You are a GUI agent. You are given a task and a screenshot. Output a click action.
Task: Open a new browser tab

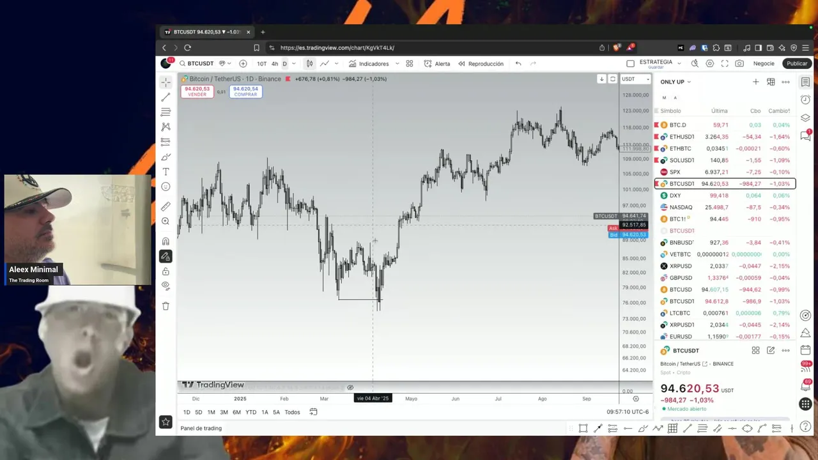click(x=262, y=32)
